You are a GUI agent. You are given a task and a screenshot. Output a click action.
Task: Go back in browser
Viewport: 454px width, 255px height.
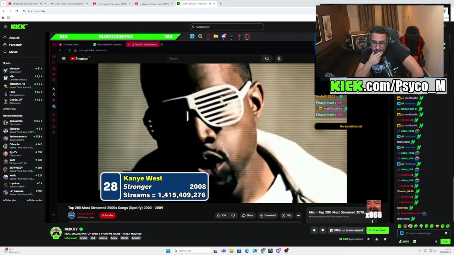click(4, 11)
